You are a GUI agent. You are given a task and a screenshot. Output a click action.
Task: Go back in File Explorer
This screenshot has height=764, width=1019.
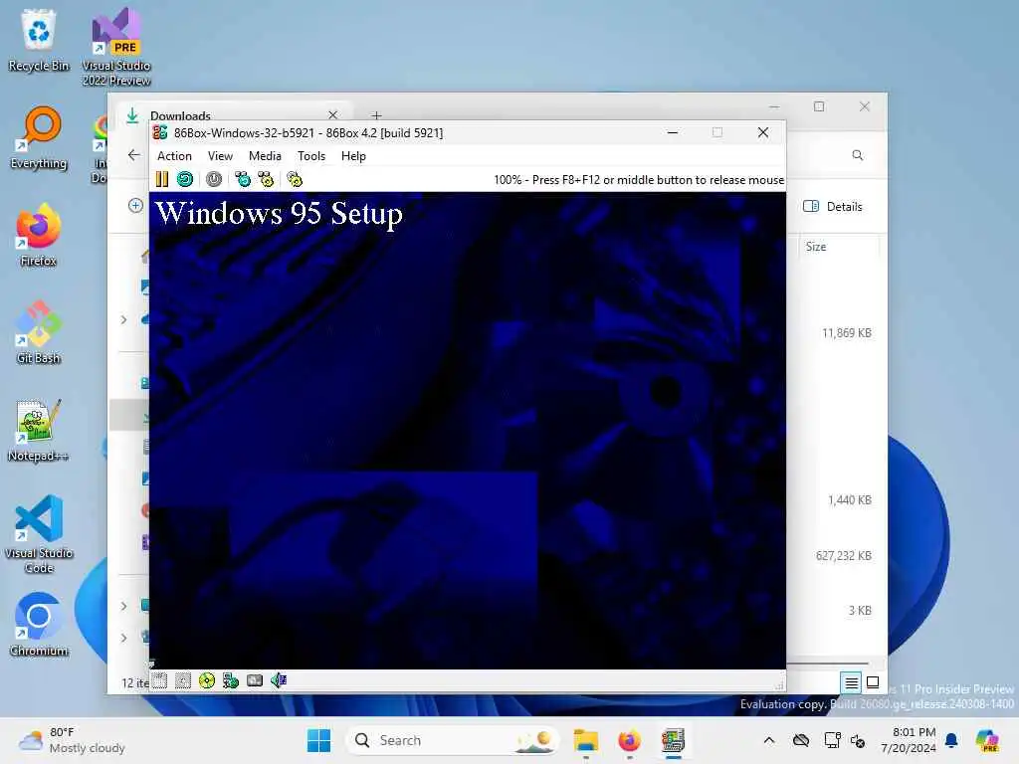134,154
